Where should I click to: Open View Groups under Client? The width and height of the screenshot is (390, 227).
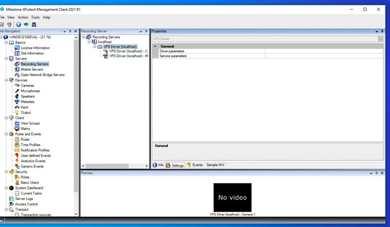point(30,123)
